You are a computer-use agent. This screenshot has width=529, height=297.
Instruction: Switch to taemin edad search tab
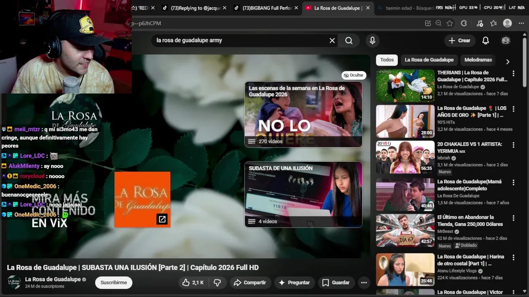[x=405, y=8]
